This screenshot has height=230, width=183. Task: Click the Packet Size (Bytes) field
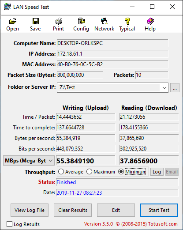[80, 75]
